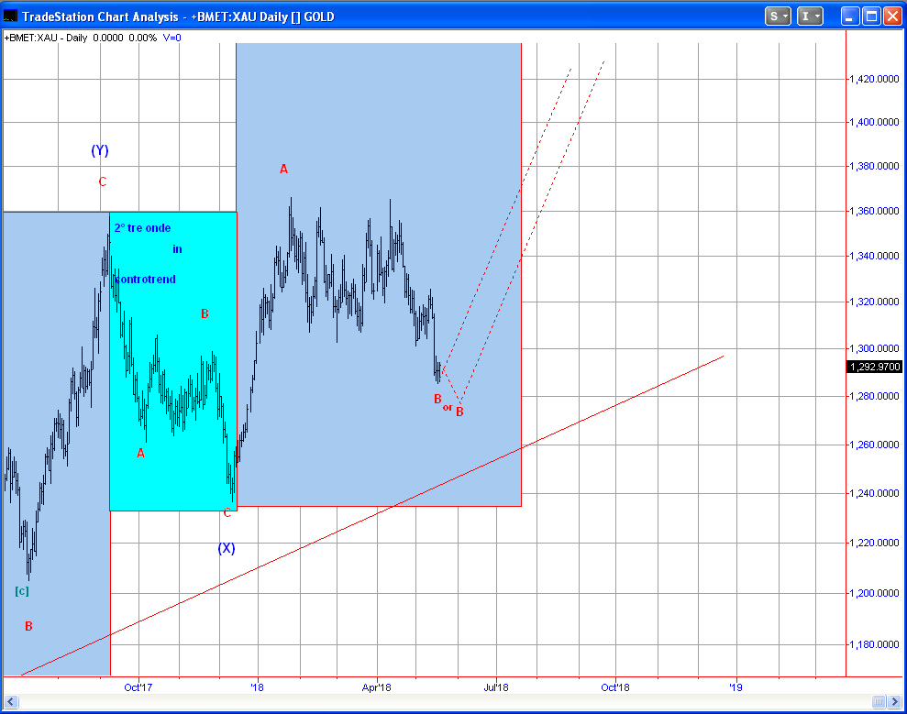The height and width of the screenshot is (714, 907).
Task: Click the horizontal scrollbar thumb grip
Action: coord(879,702)
